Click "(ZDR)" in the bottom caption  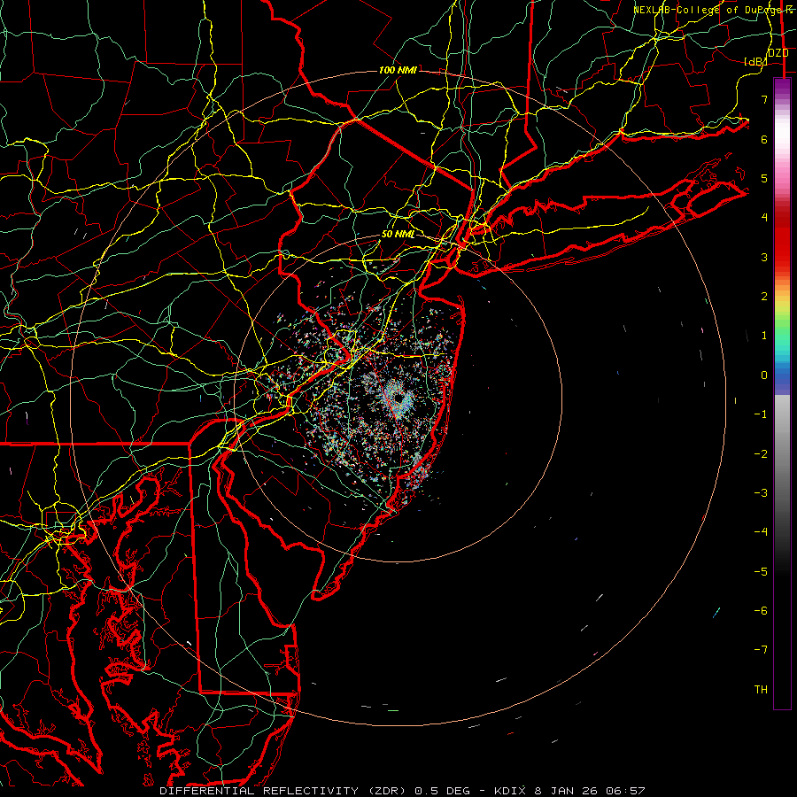387,791
